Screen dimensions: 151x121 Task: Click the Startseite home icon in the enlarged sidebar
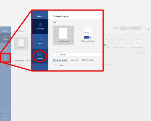(40, 25)
